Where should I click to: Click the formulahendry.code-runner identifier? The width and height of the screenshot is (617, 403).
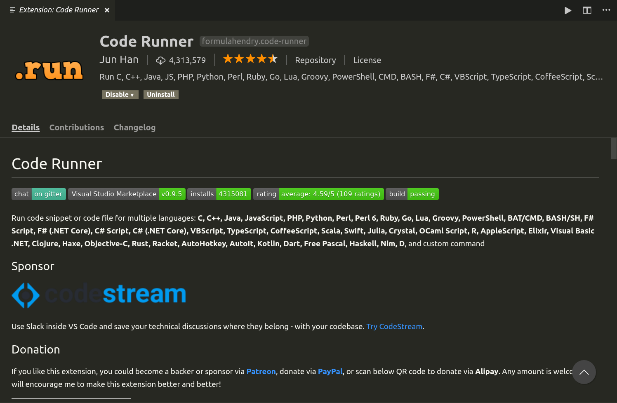pos(254,41)
